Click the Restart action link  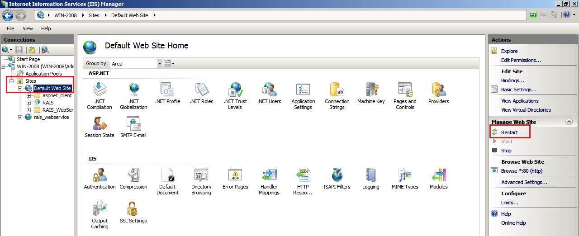pyautogui.click(x=509, y=132)
